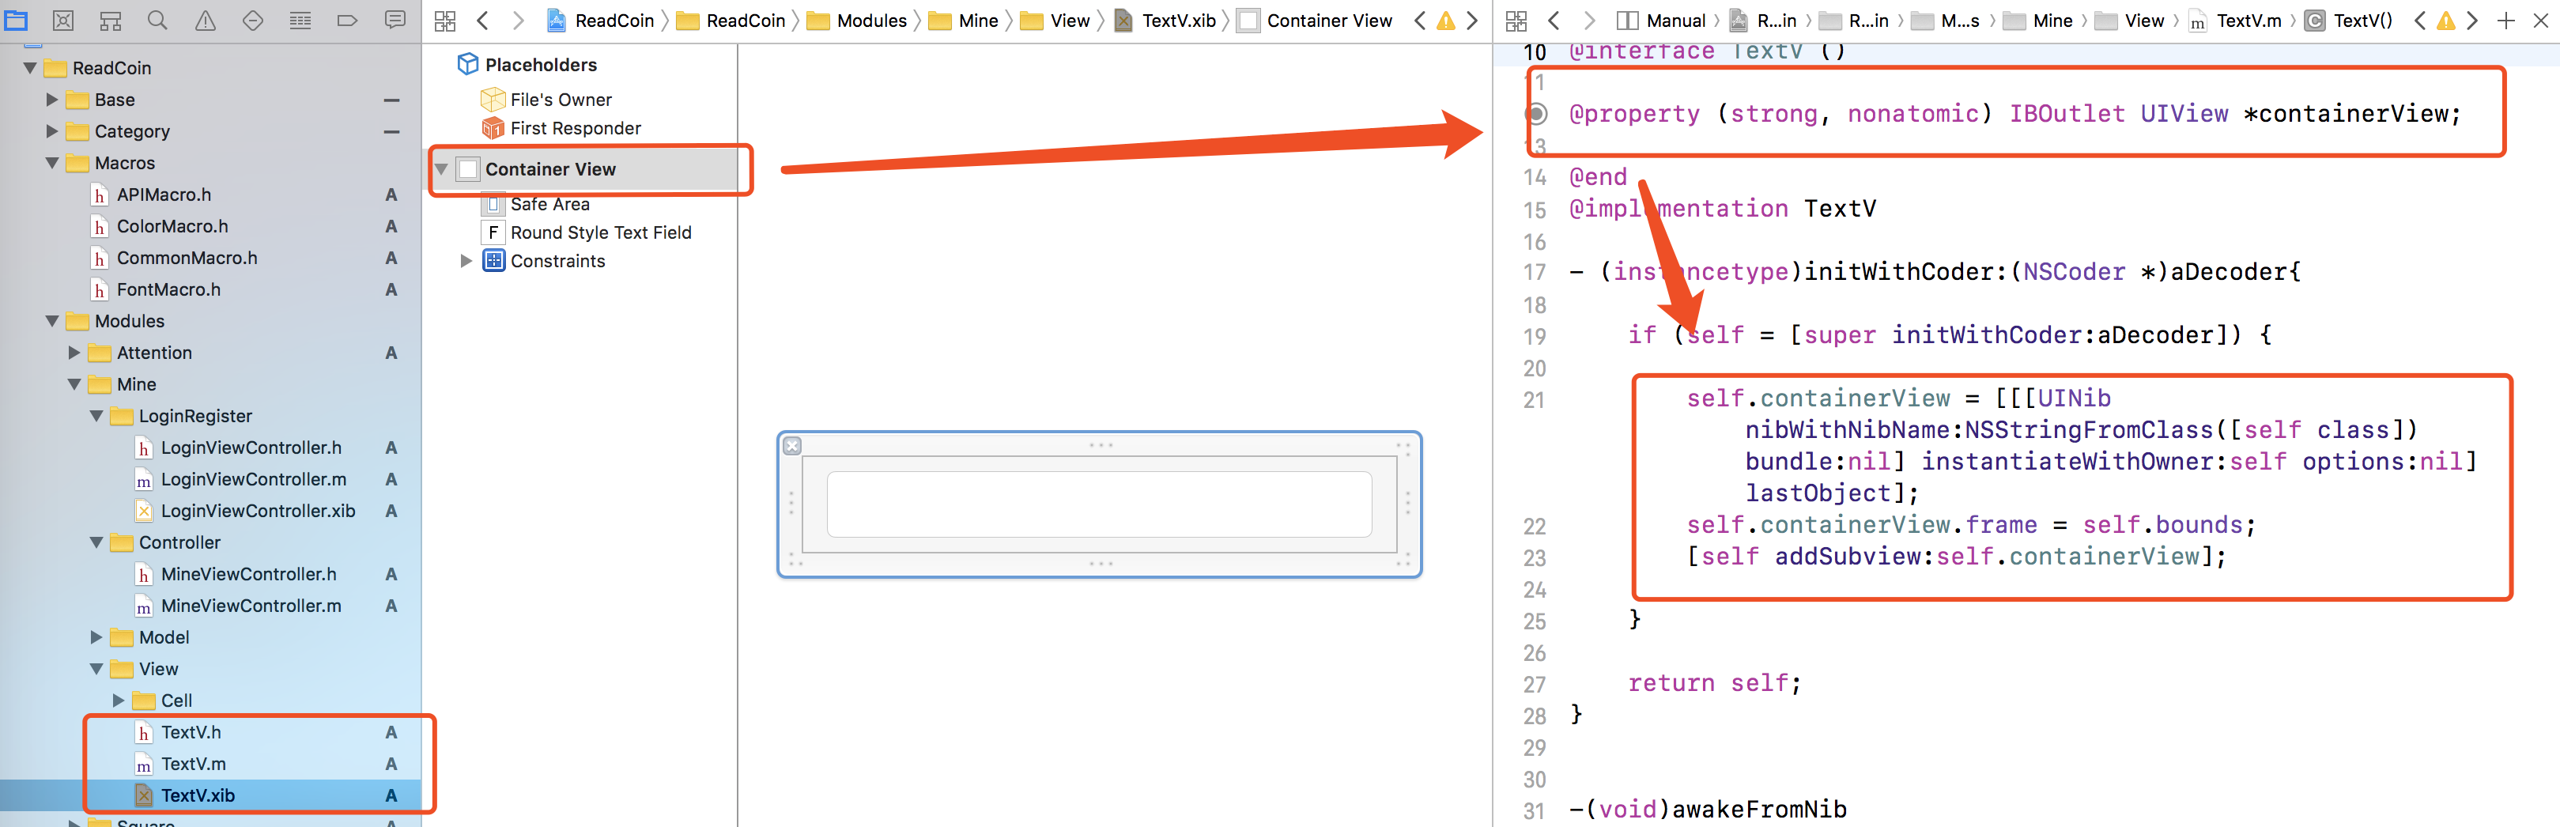Screen dimensions: 2560x827
Task: Open Manual mode menu in jump bar
Action: [x=1662, y=20]
